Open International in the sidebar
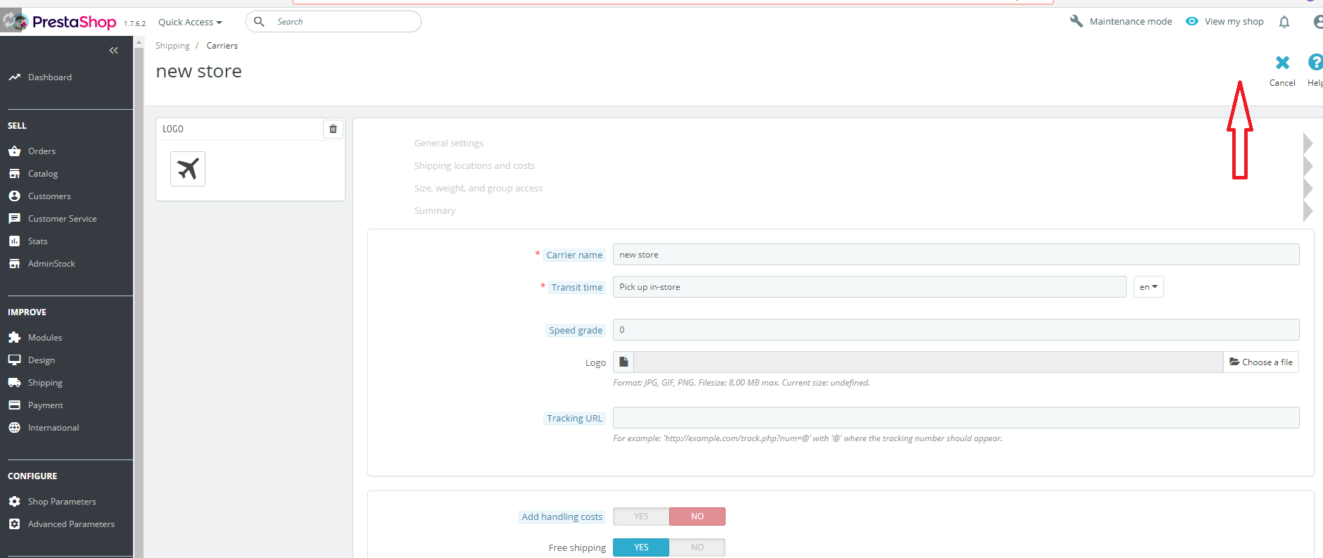 click(x=53, y=428)
